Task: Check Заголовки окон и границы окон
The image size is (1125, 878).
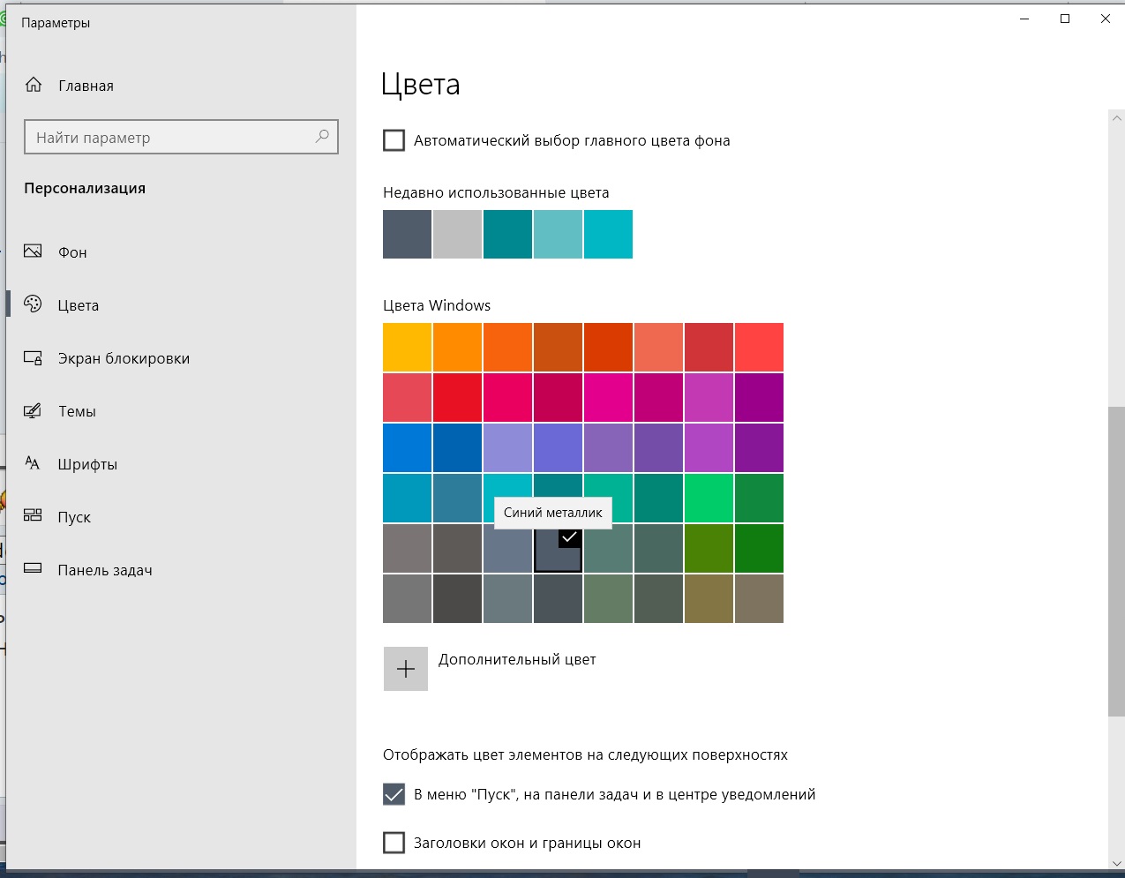Action: (x=394, y=843)
